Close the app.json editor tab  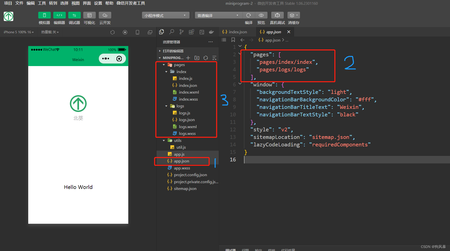click(289, 32)
